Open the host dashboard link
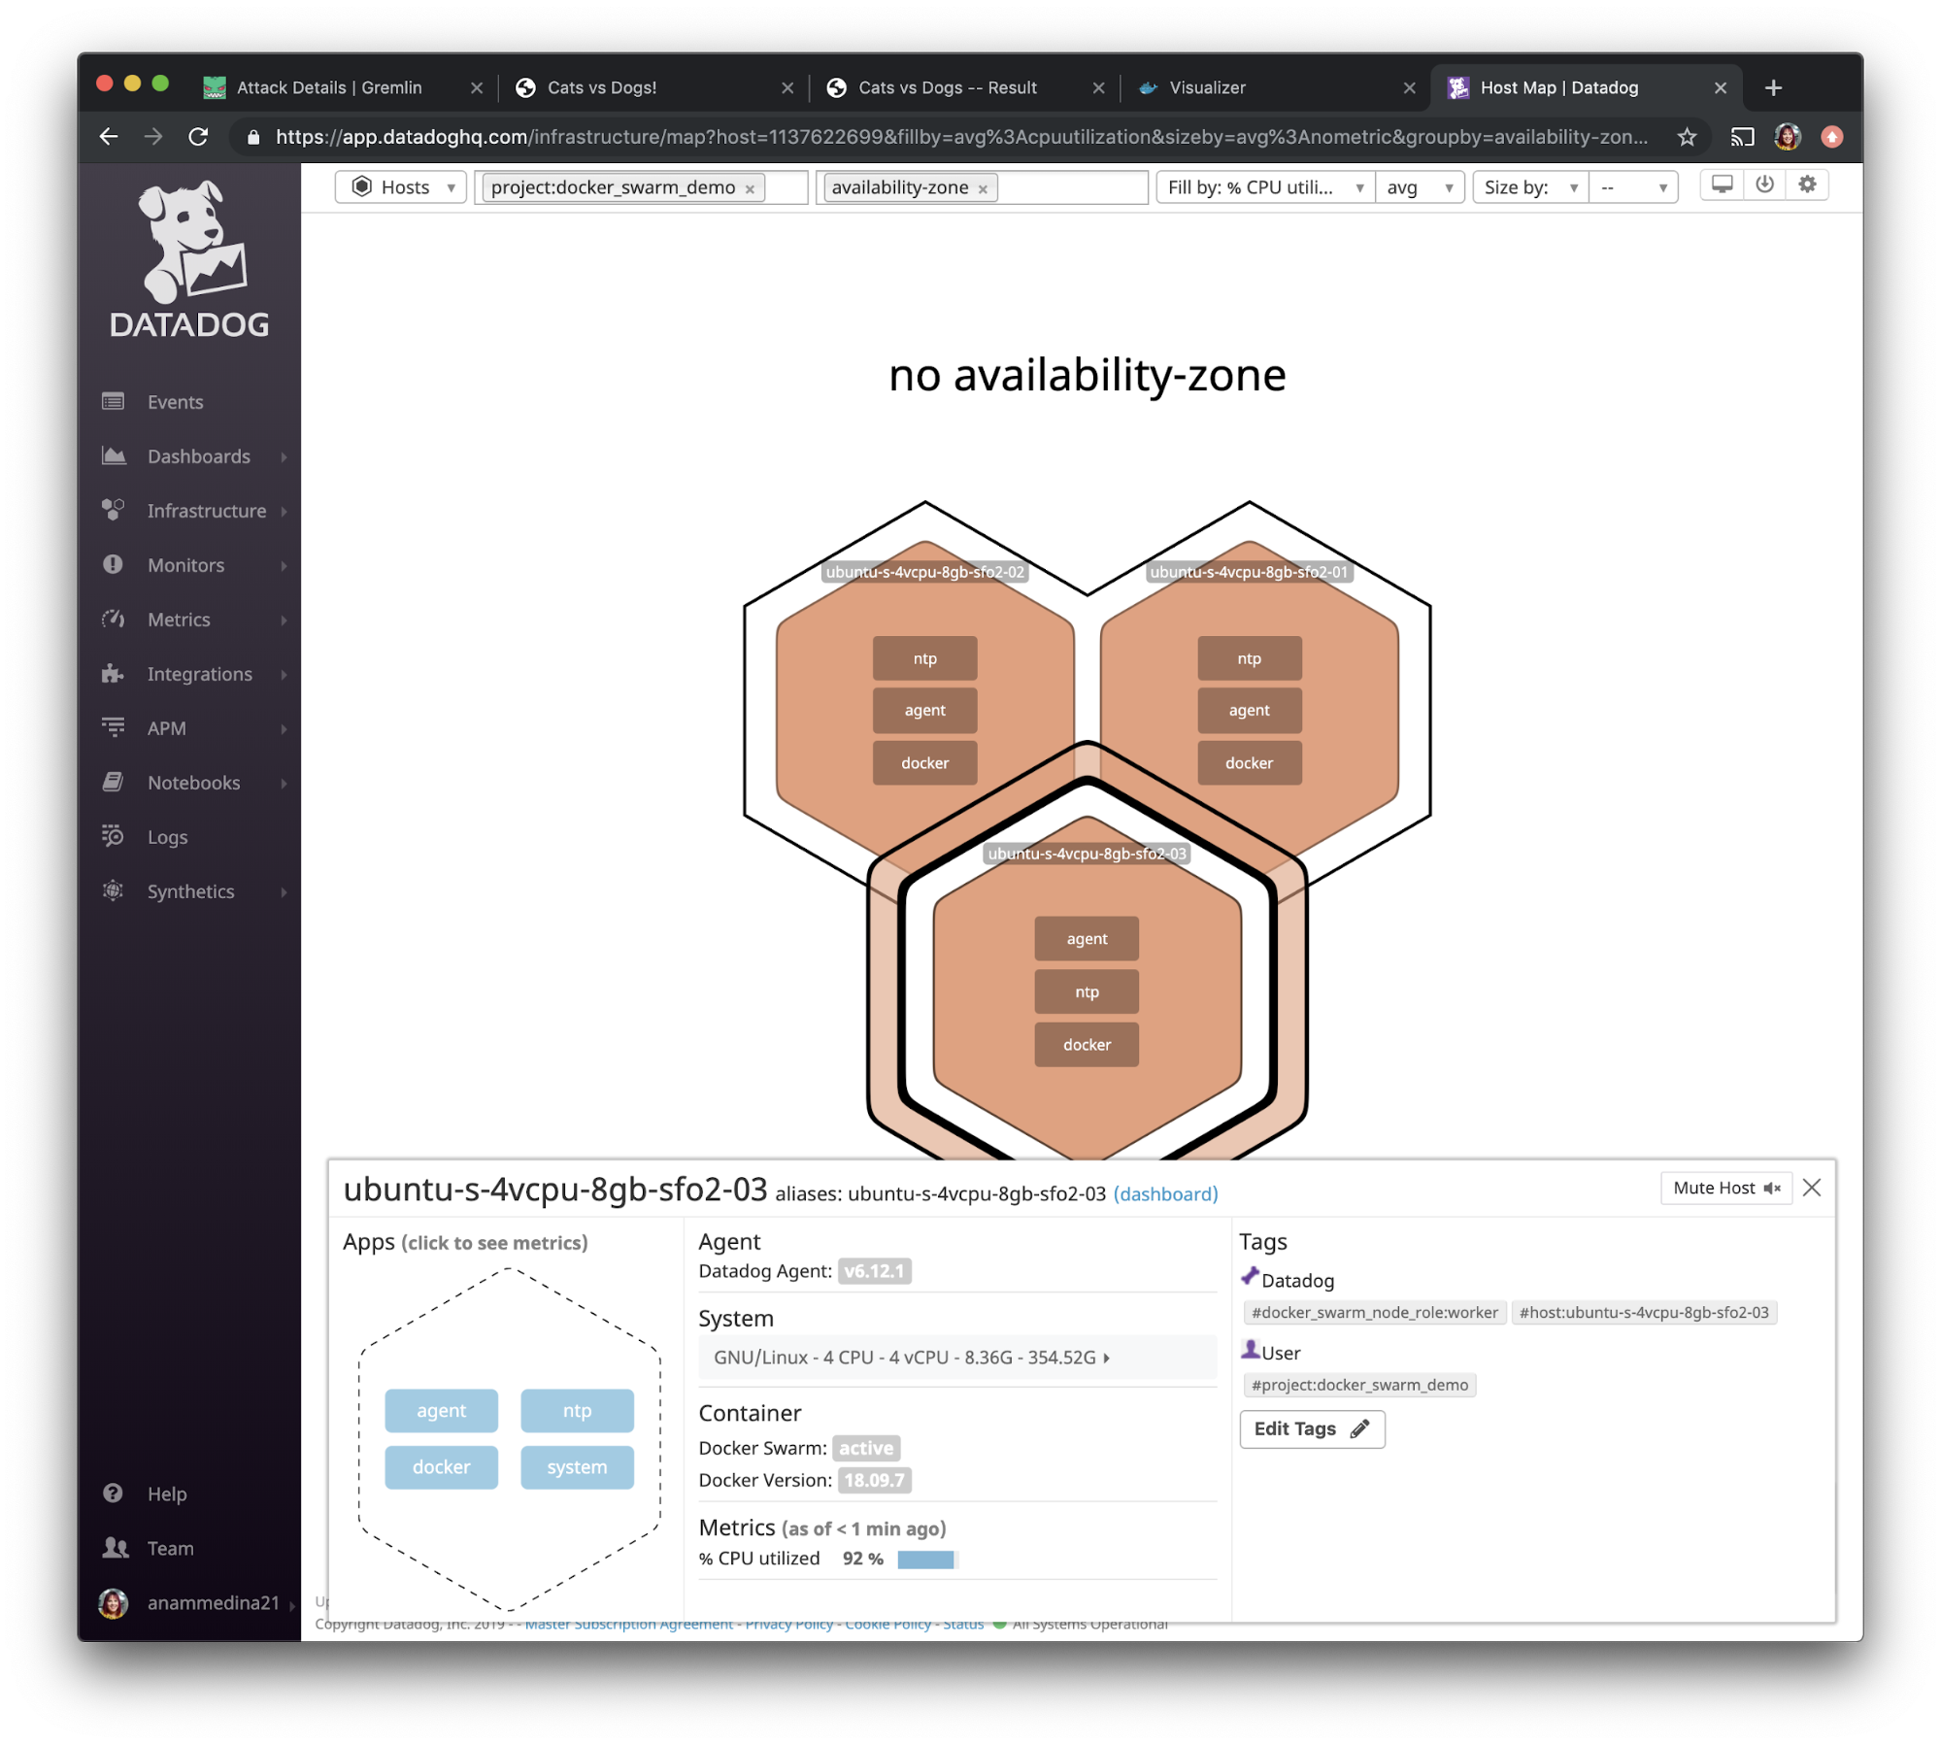The image size is (1941, 1745). point(1165,1193)
